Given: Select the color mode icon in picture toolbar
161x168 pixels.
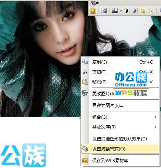Looking at the screenshot, I should coord(115,11).
